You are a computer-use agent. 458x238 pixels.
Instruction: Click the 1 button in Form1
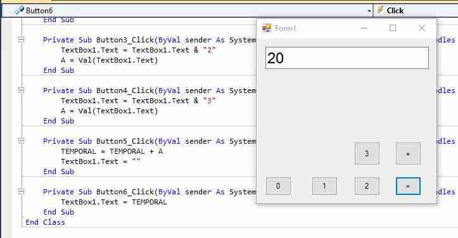point(324,185)
